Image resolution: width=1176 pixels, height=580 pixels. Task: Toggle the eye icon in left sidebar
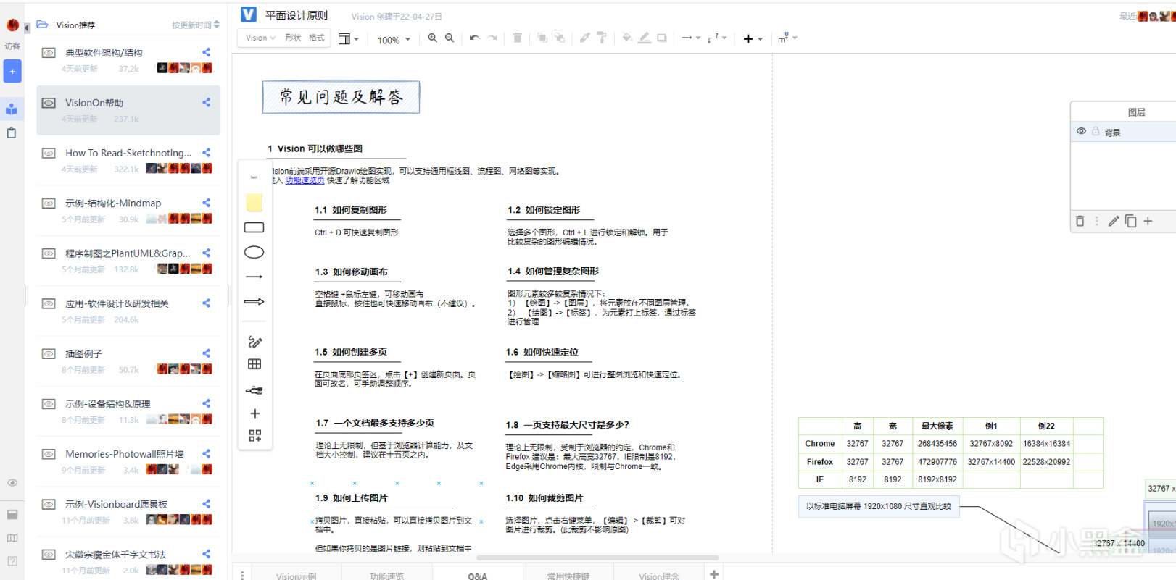[x=12, y=482]
